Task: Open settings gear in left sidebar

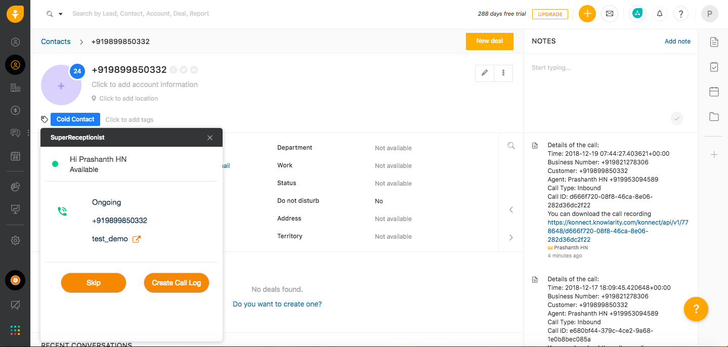Action: (x=15, y=241)
